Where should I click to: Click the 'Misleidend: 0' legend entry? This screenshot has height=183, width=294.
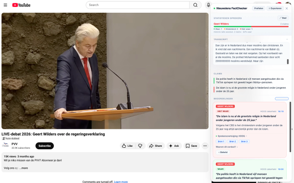tap(231, 29)
